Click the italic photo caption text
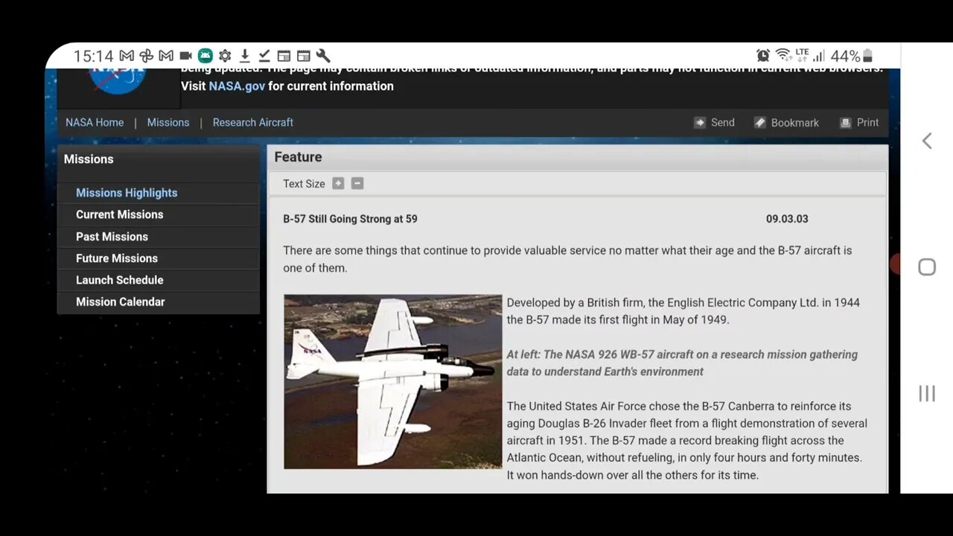The width and height of the screenshot is (953, 536). coord(682,363)
